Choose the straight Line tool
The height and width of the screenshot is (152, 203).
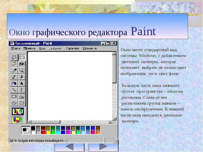[14, 90]
